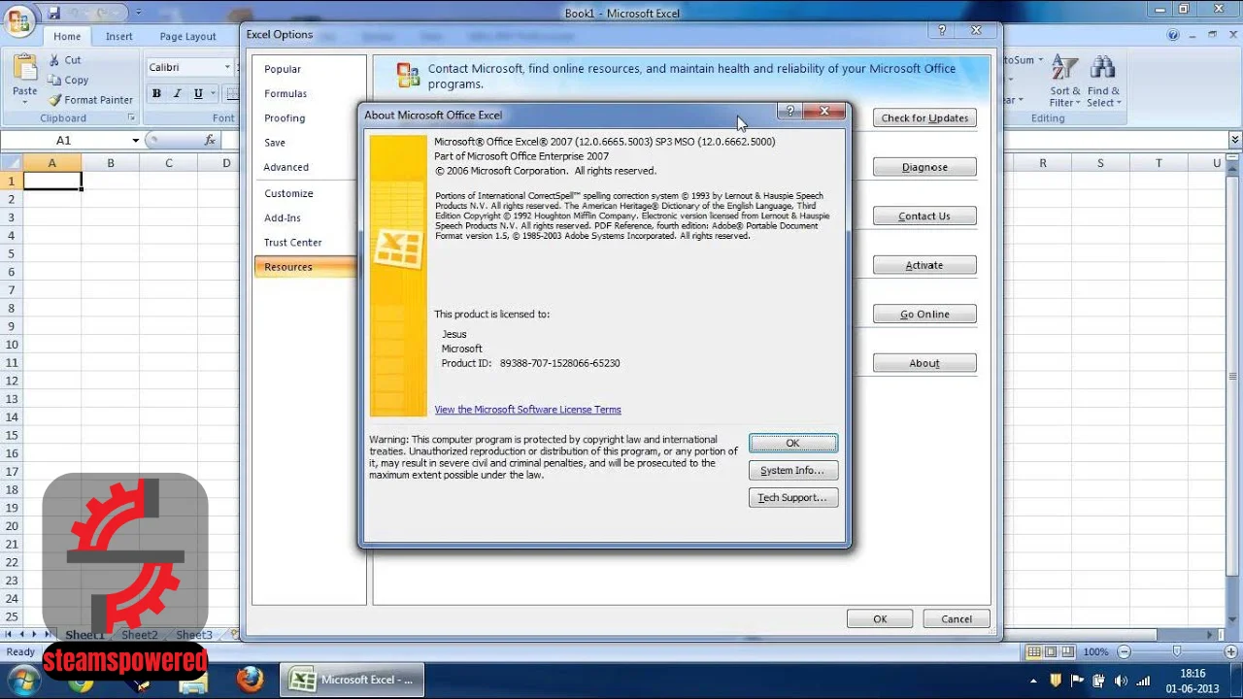Toggle Italic formatting
Viewport: 1243px width, 699px height.
(x=177, y=93)
